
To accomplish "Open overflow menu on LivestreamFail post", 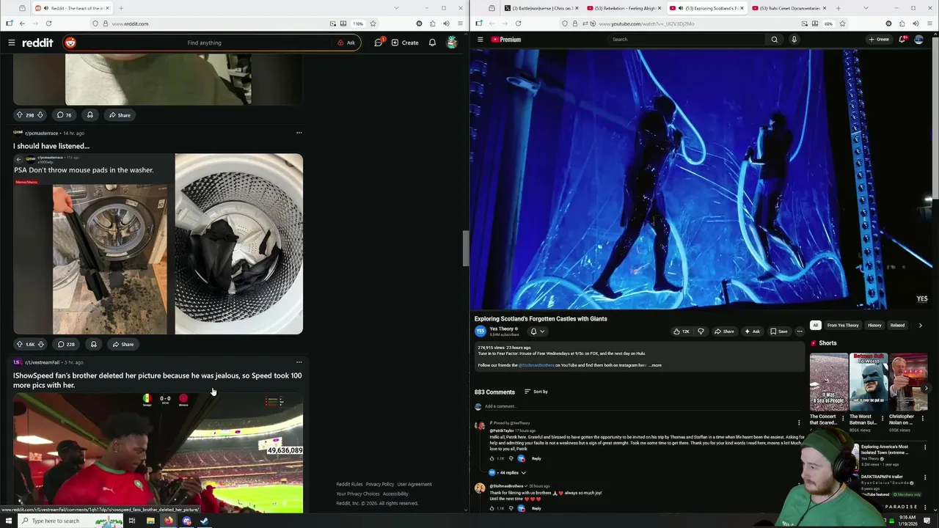I will coord(299,362).
